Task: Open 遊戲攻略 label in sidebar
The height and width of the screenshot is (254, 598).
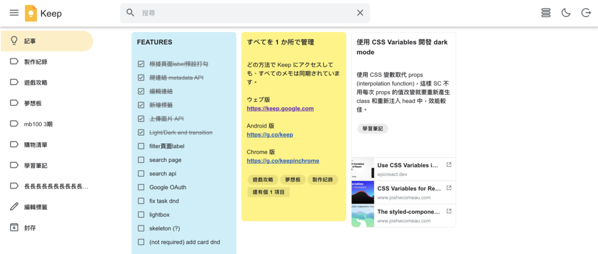Action: [47, 82]
